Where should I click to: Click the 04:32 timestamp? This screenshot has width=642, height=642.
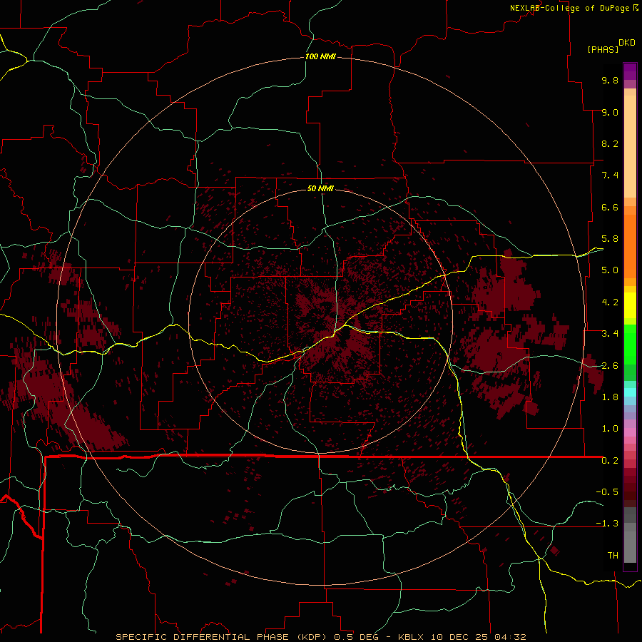coord(510,637)
